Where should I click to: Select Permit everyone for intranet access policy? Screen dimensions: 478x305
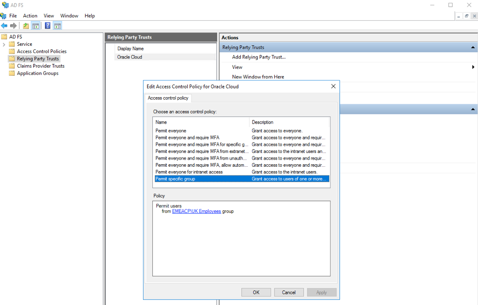click(x=241, y=172)
